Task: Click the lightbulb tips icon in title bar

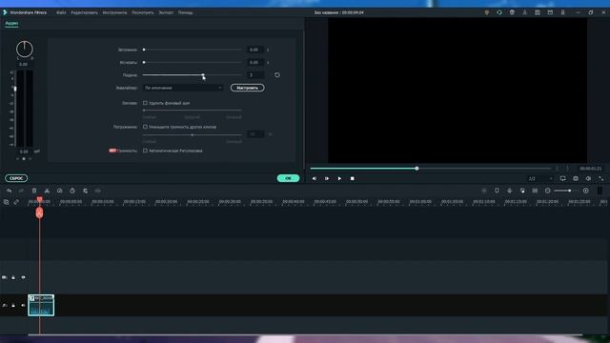Action: pyautogui.click(x=487, y=12)
